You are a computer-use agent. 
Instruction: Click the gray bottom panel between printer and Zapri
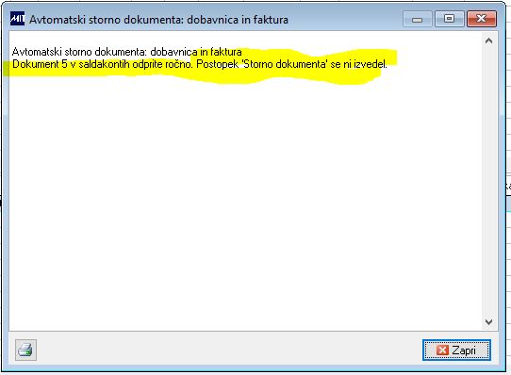tap(228, 351)
